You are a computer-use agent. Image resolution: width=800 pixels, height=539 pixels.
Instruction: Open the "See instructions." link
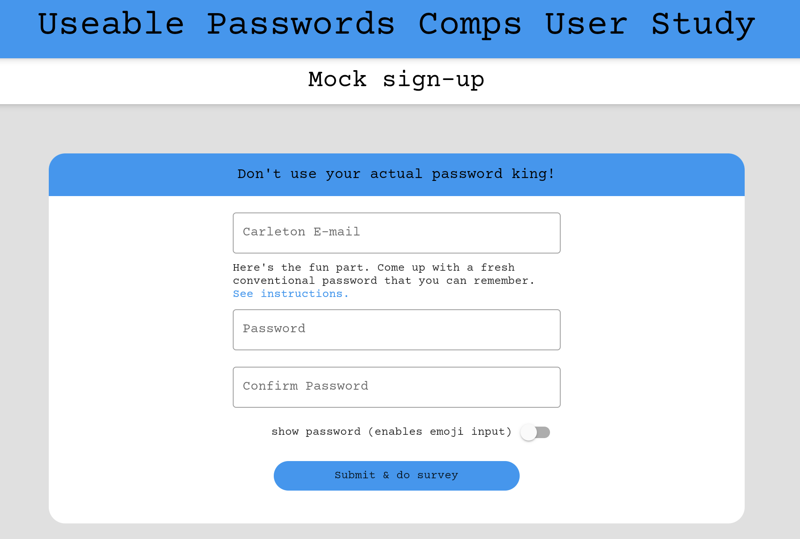pyautogui.click(x=291, y=294)
